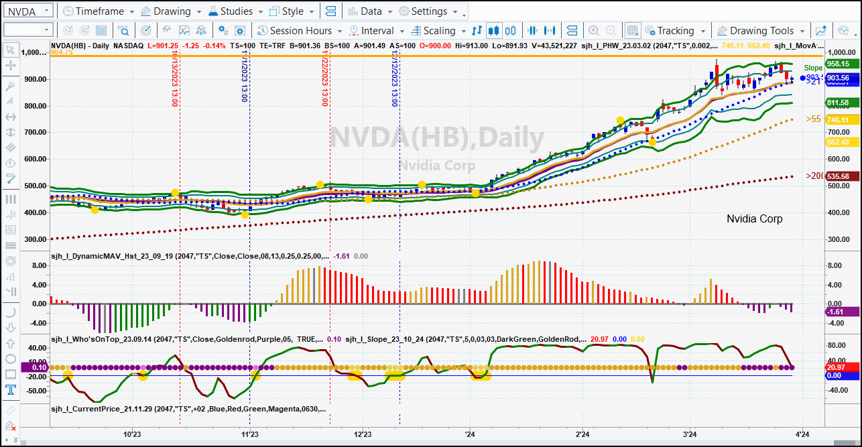Click the stacked panels icon beside zoom buttons
This screenshot has height=447, width=862.
coord(572,31)
